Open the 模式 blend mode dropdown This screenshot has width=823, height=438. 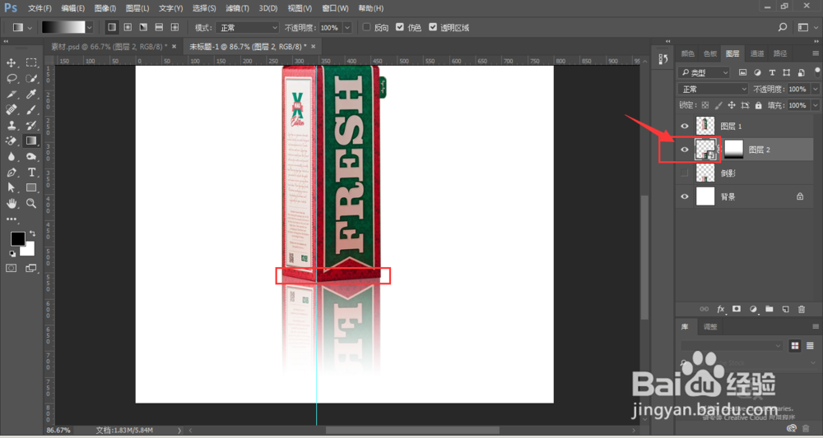click(245, 27)
